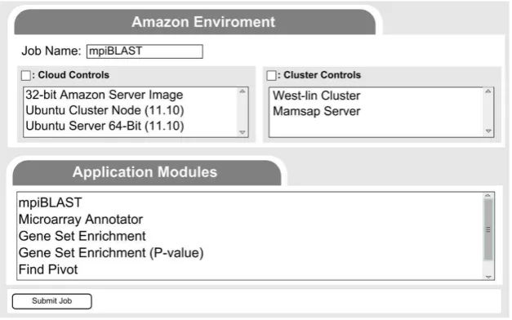Enable the Cloud Controls checkbox

(x=26, y=76)
